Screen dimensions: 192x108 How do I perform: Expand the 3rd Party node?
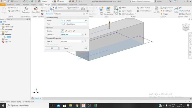tap(1, 24)
